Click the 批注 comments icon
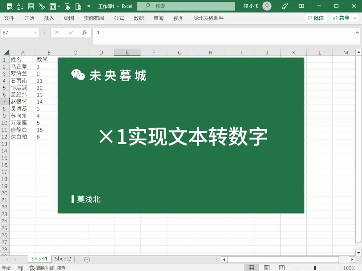 coord(315,18)
